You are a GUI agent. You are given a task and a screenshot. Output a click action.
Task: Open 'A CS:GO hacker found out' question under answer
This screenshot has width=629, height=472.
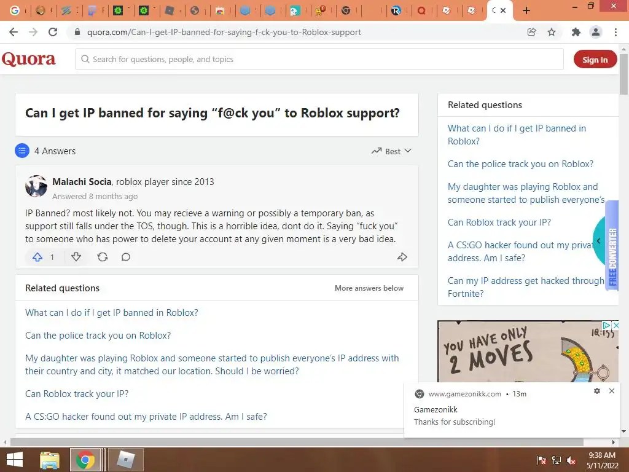point(146,417)
